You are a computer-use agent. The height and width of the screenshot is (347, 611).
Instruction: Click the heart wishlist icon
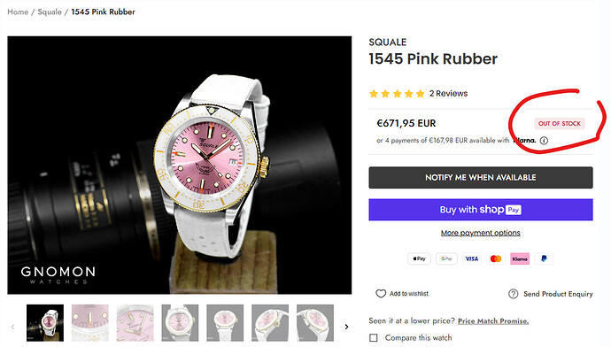(x=381, y=294)
